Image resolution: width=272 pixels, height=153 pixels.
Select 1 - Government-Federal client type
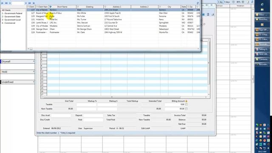pyautogui.click(x=12, y=13)
